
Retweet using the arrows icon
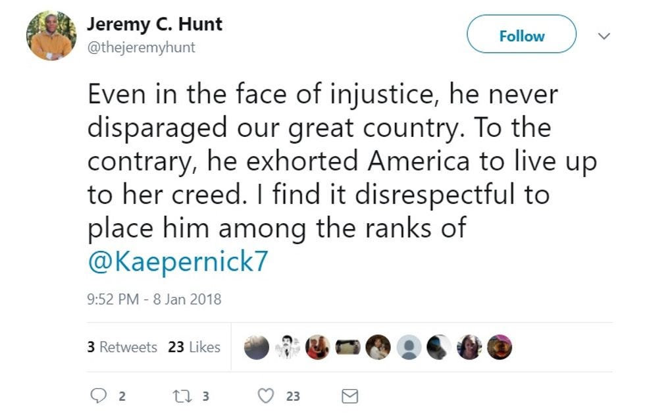pos(180,396)
